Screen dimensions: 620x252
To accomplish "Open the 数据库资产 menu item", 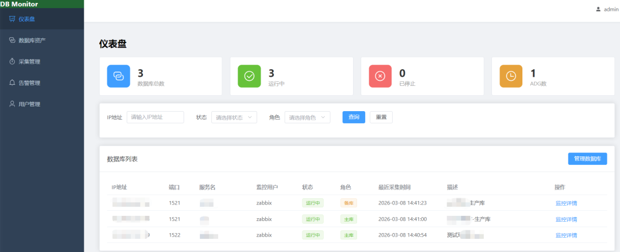I will pyautogui.click(x=42, y=40).
